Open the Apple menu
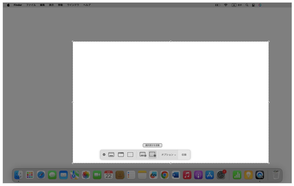 pos(8,5)
